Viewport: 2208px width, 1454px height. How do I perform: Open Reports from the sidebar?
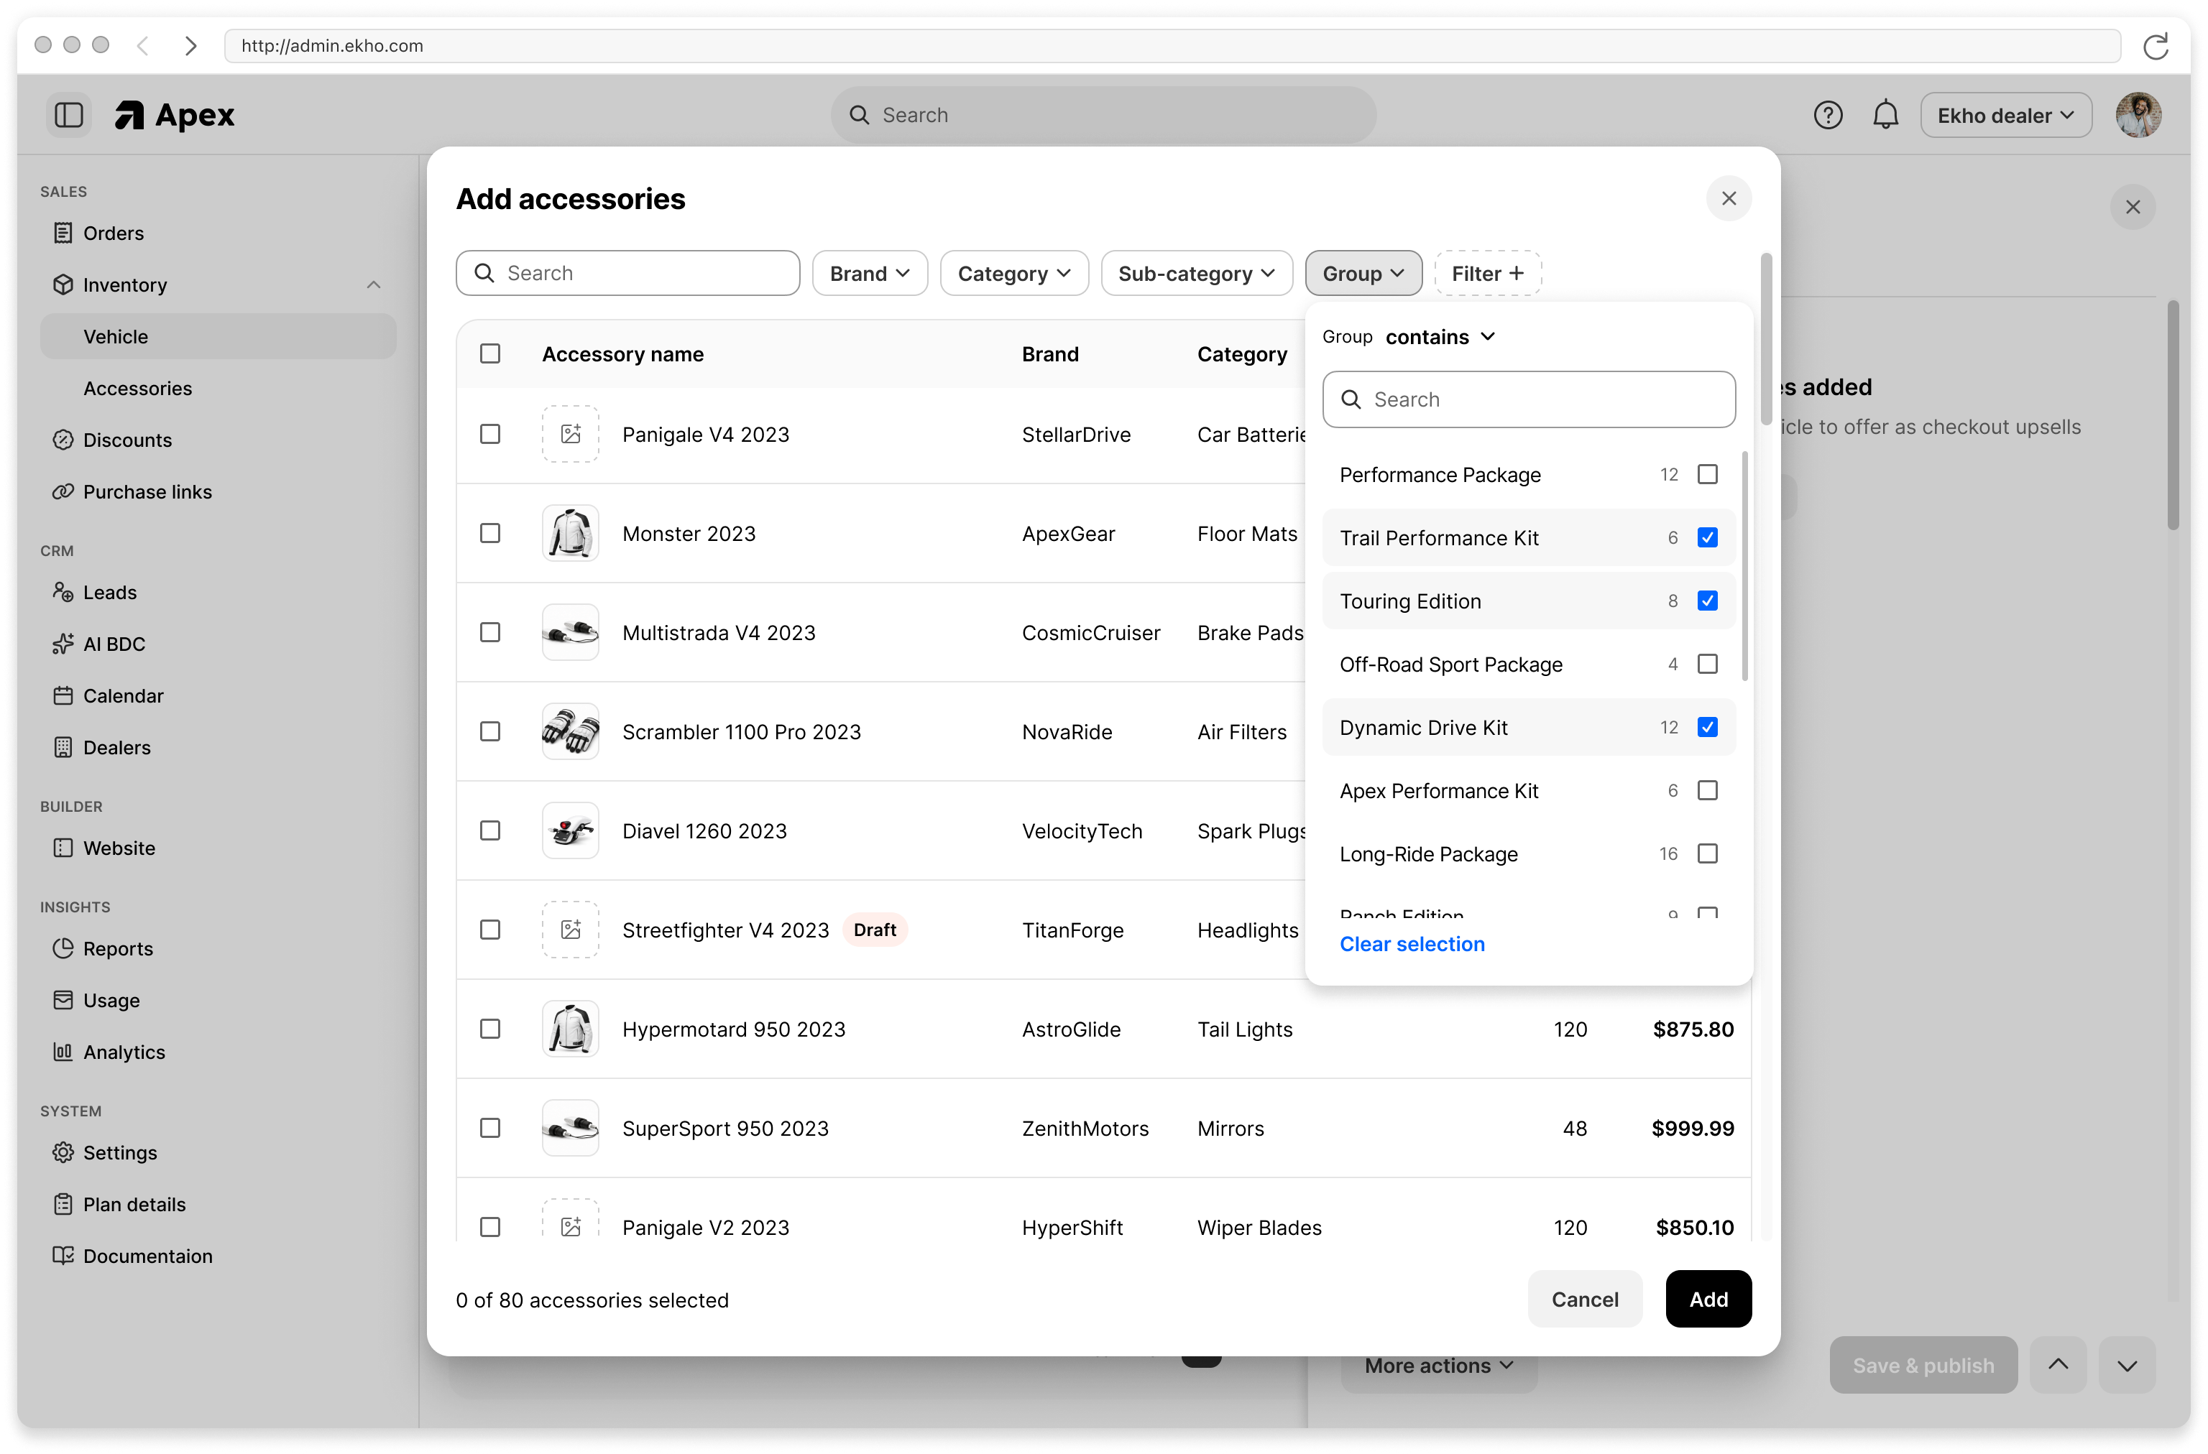pyautogui.click(x=118, y=949)
